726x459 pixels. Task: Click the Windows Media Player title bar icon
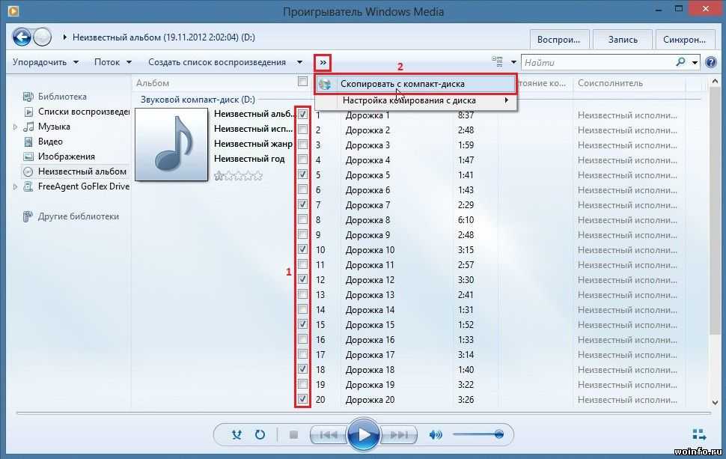[13, 10]
